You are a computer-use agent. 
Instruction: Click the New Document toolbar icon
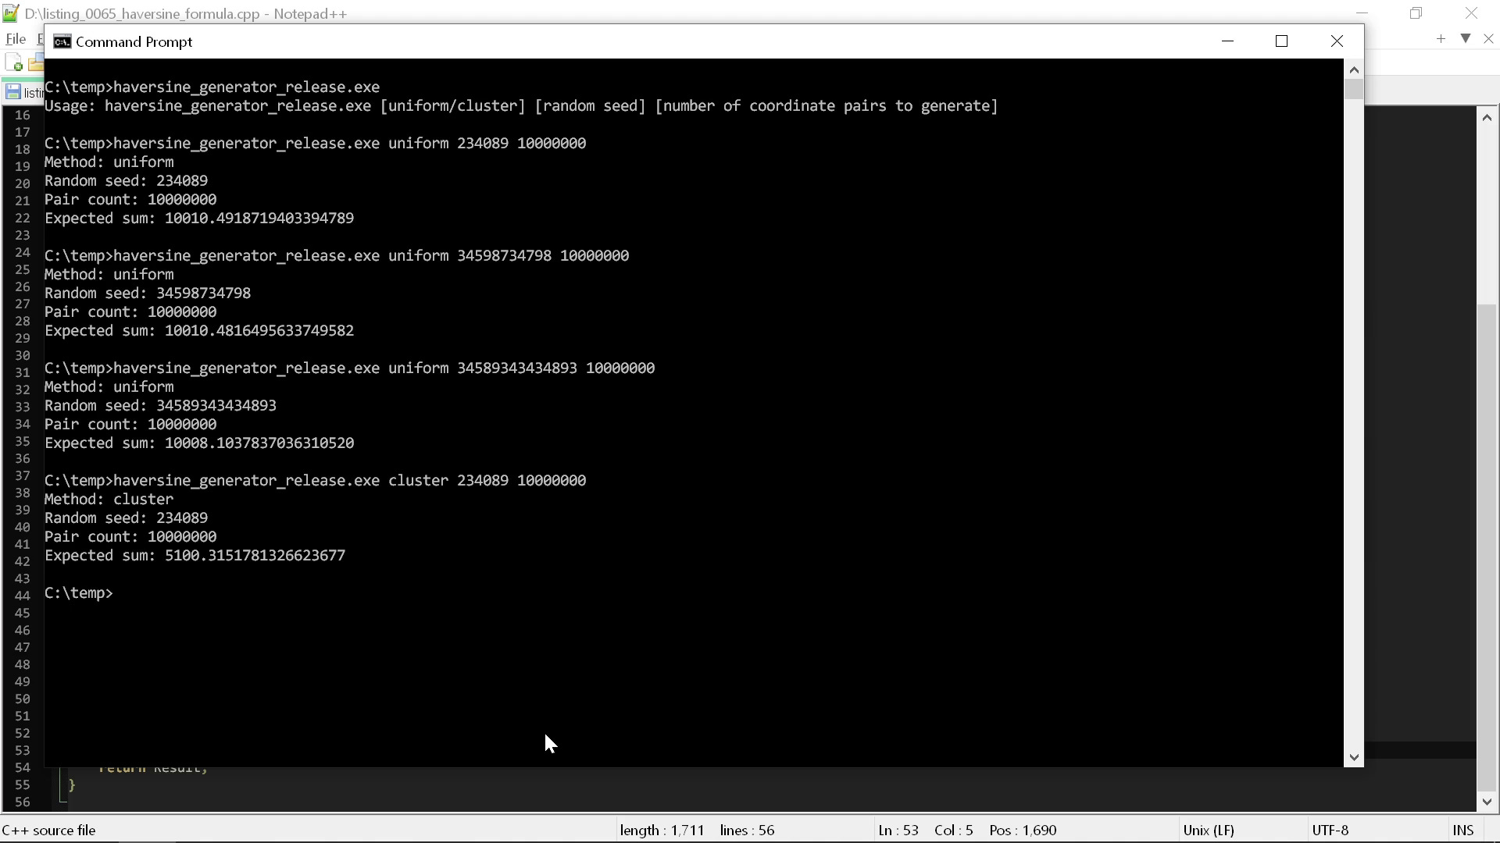click(13, 62)
